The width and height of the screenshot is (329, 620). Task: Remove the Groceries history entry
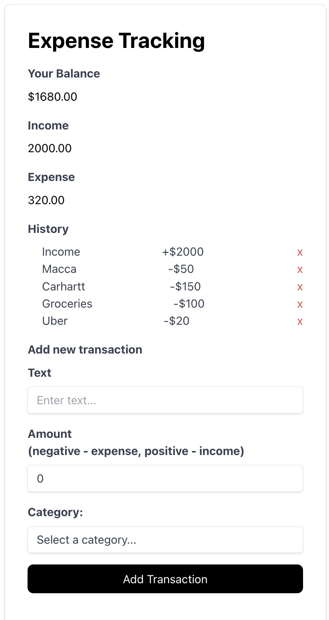[300, 304]
